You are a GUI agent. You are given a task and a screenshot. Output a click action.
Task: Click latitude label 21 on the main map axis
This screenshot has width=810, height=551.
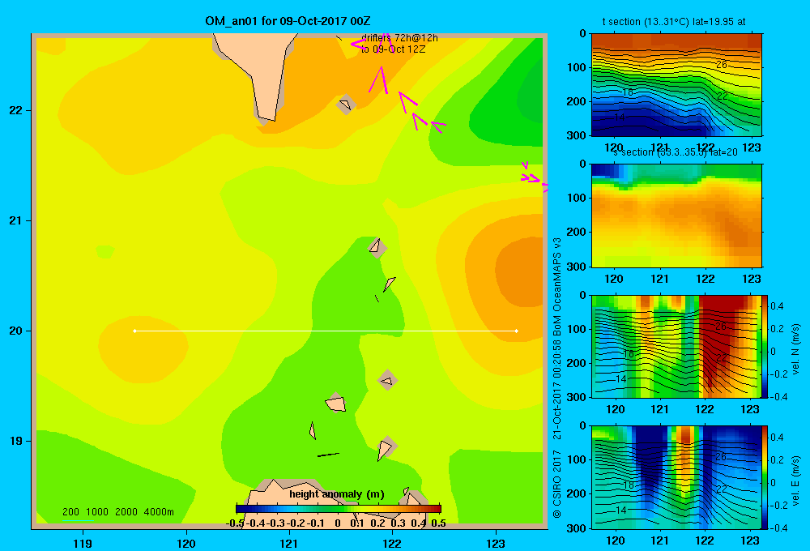point(15,220)
